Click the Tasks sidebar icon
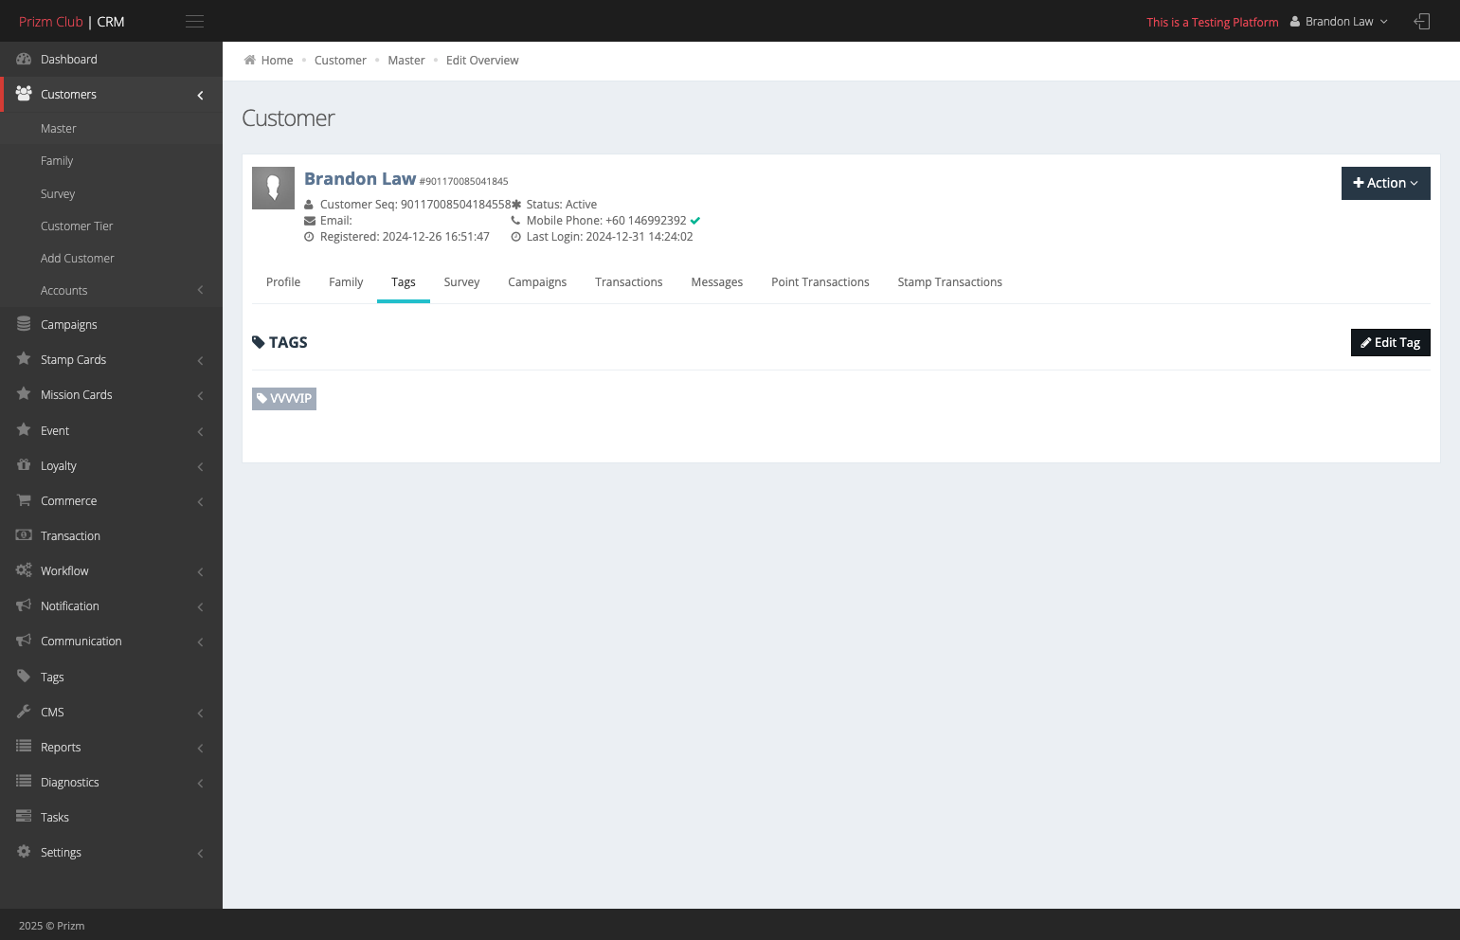 (x=24, y=817)
